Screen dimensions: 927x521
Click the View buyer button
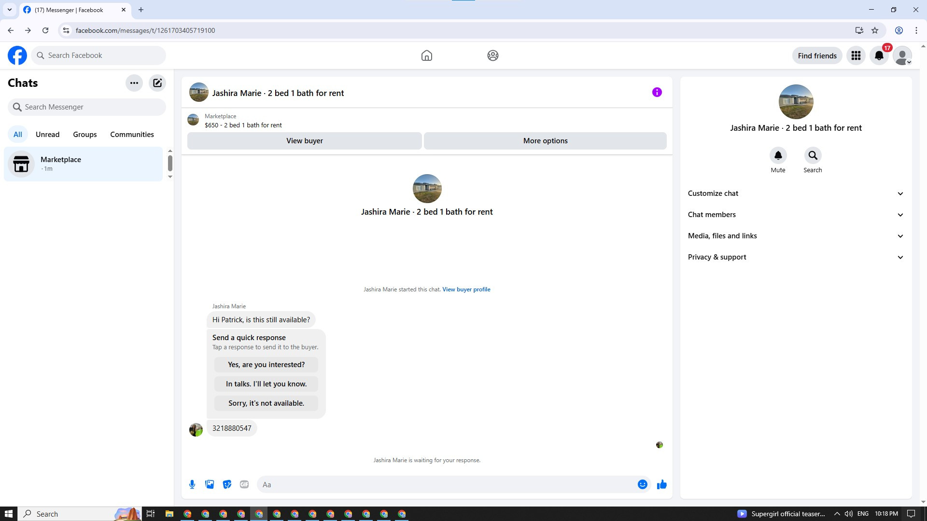click(x=304, y=141)
